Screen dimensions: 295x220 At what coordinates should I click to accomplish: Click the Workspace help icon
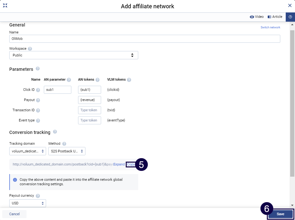click(x=30, y=49)
